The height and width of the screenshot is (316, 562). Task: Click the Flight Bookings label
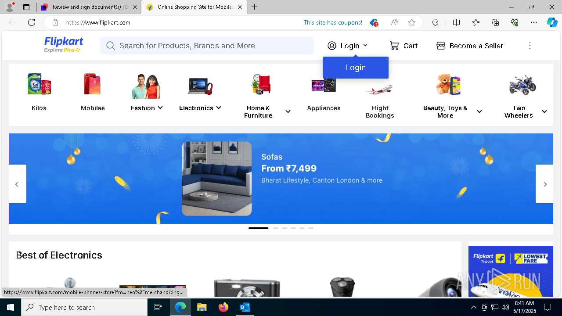click(x=380, y=111)
